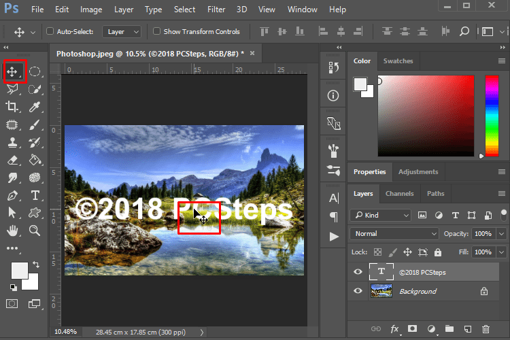Open the Color panel options menu
Screen dimensions: 510x340
click(502, 61)
